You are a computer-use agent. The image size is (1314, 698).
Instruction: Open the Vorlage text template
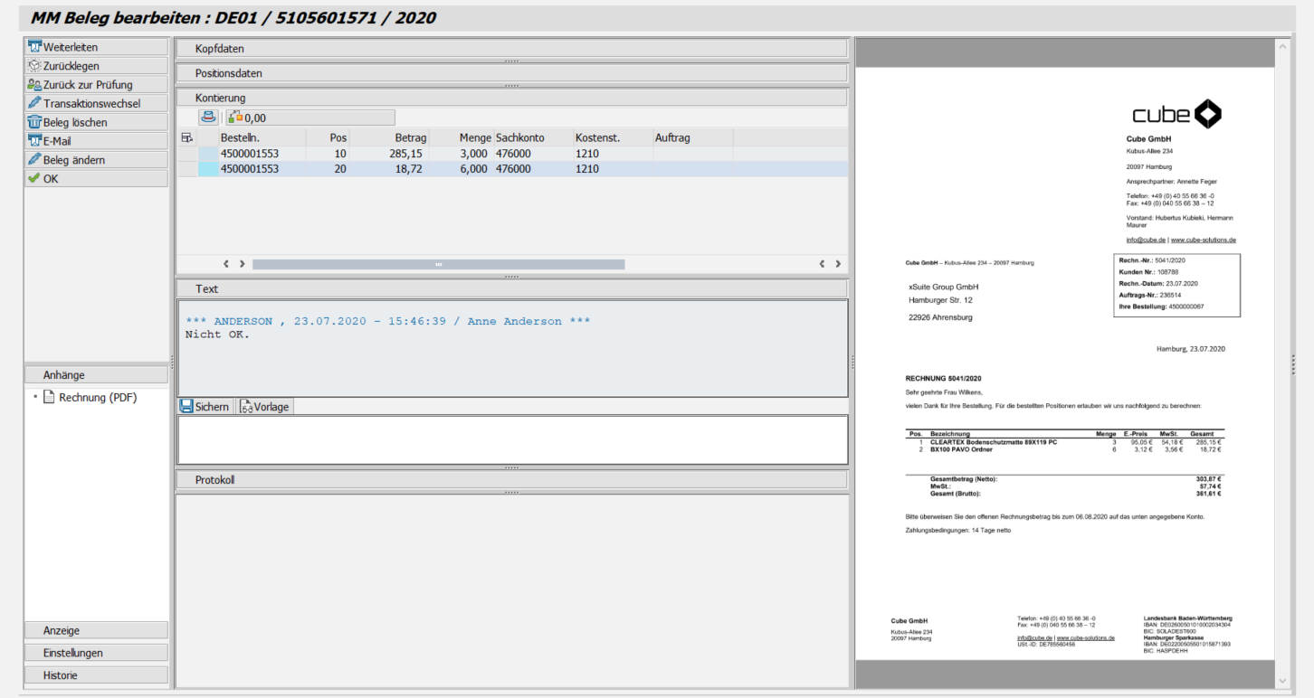click(264, 407)
